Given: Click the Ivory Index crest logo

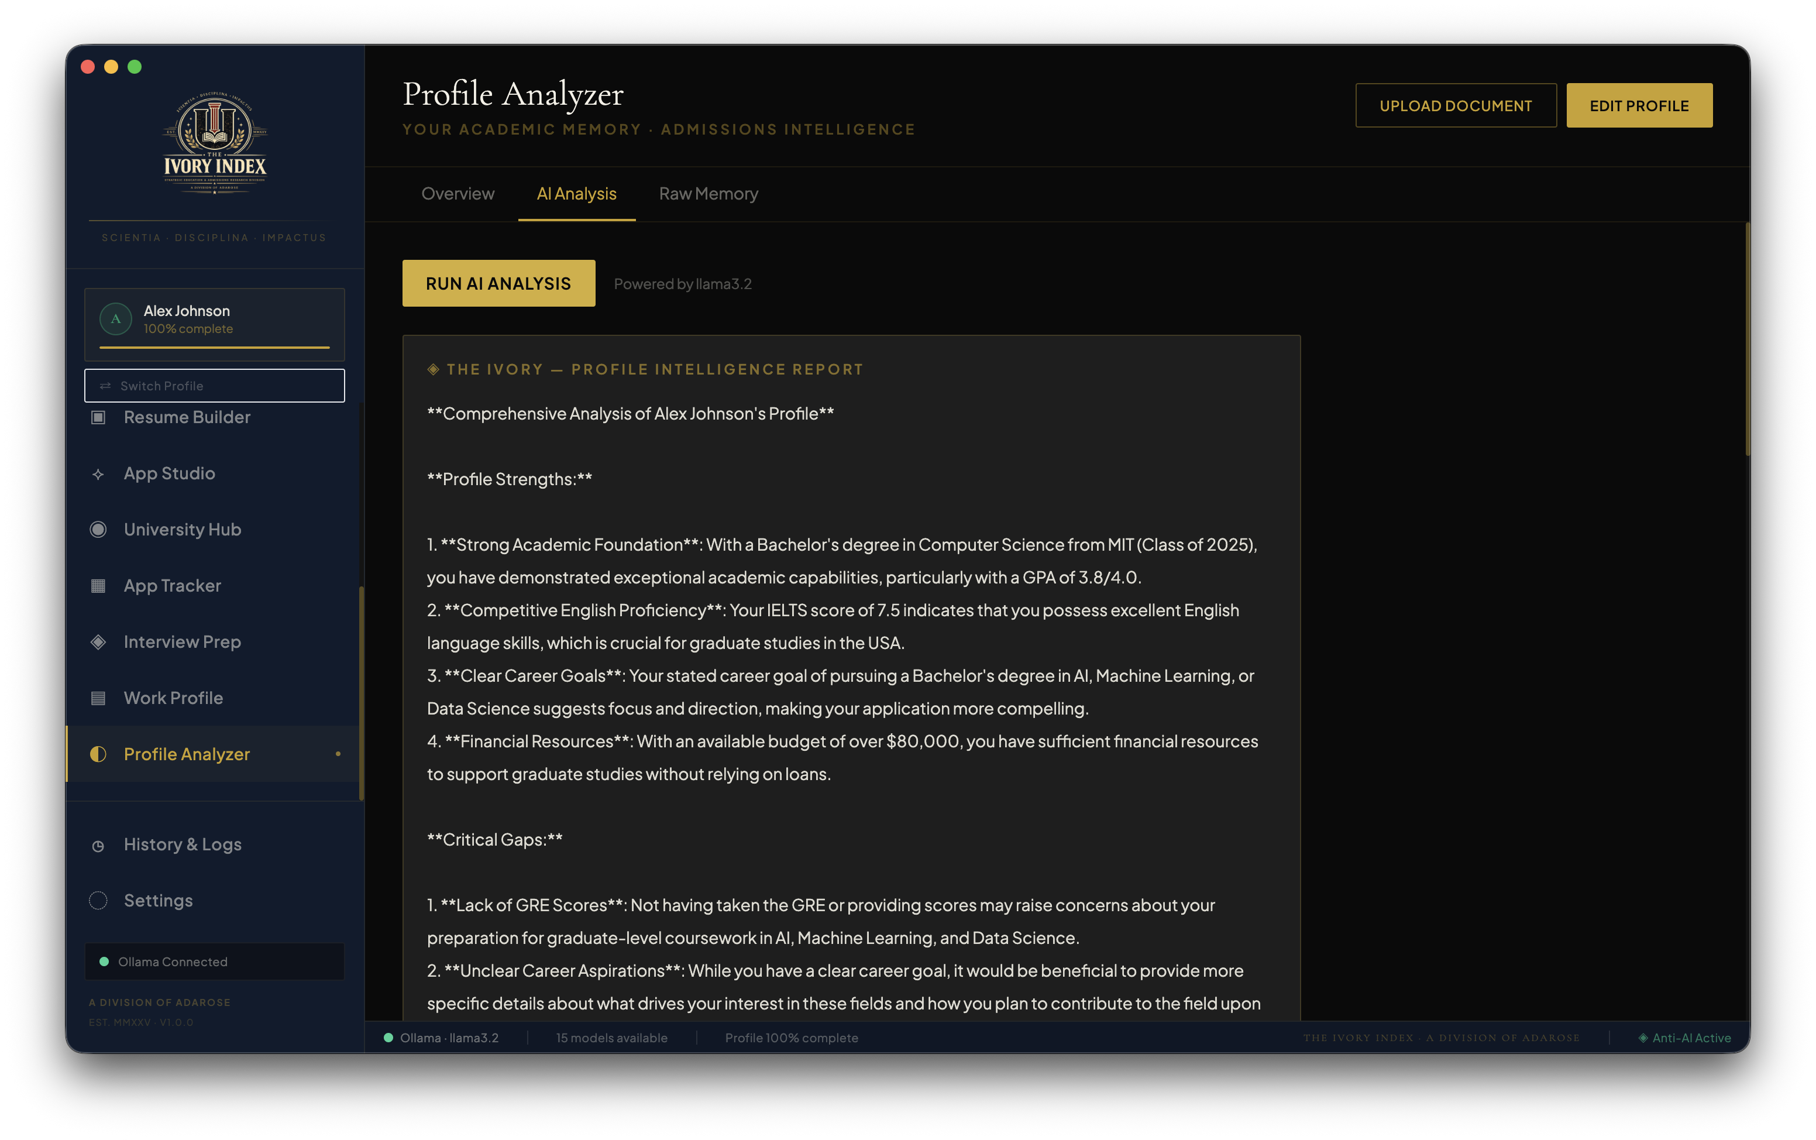Looking at the screenshot, I should tap(215, 143).
